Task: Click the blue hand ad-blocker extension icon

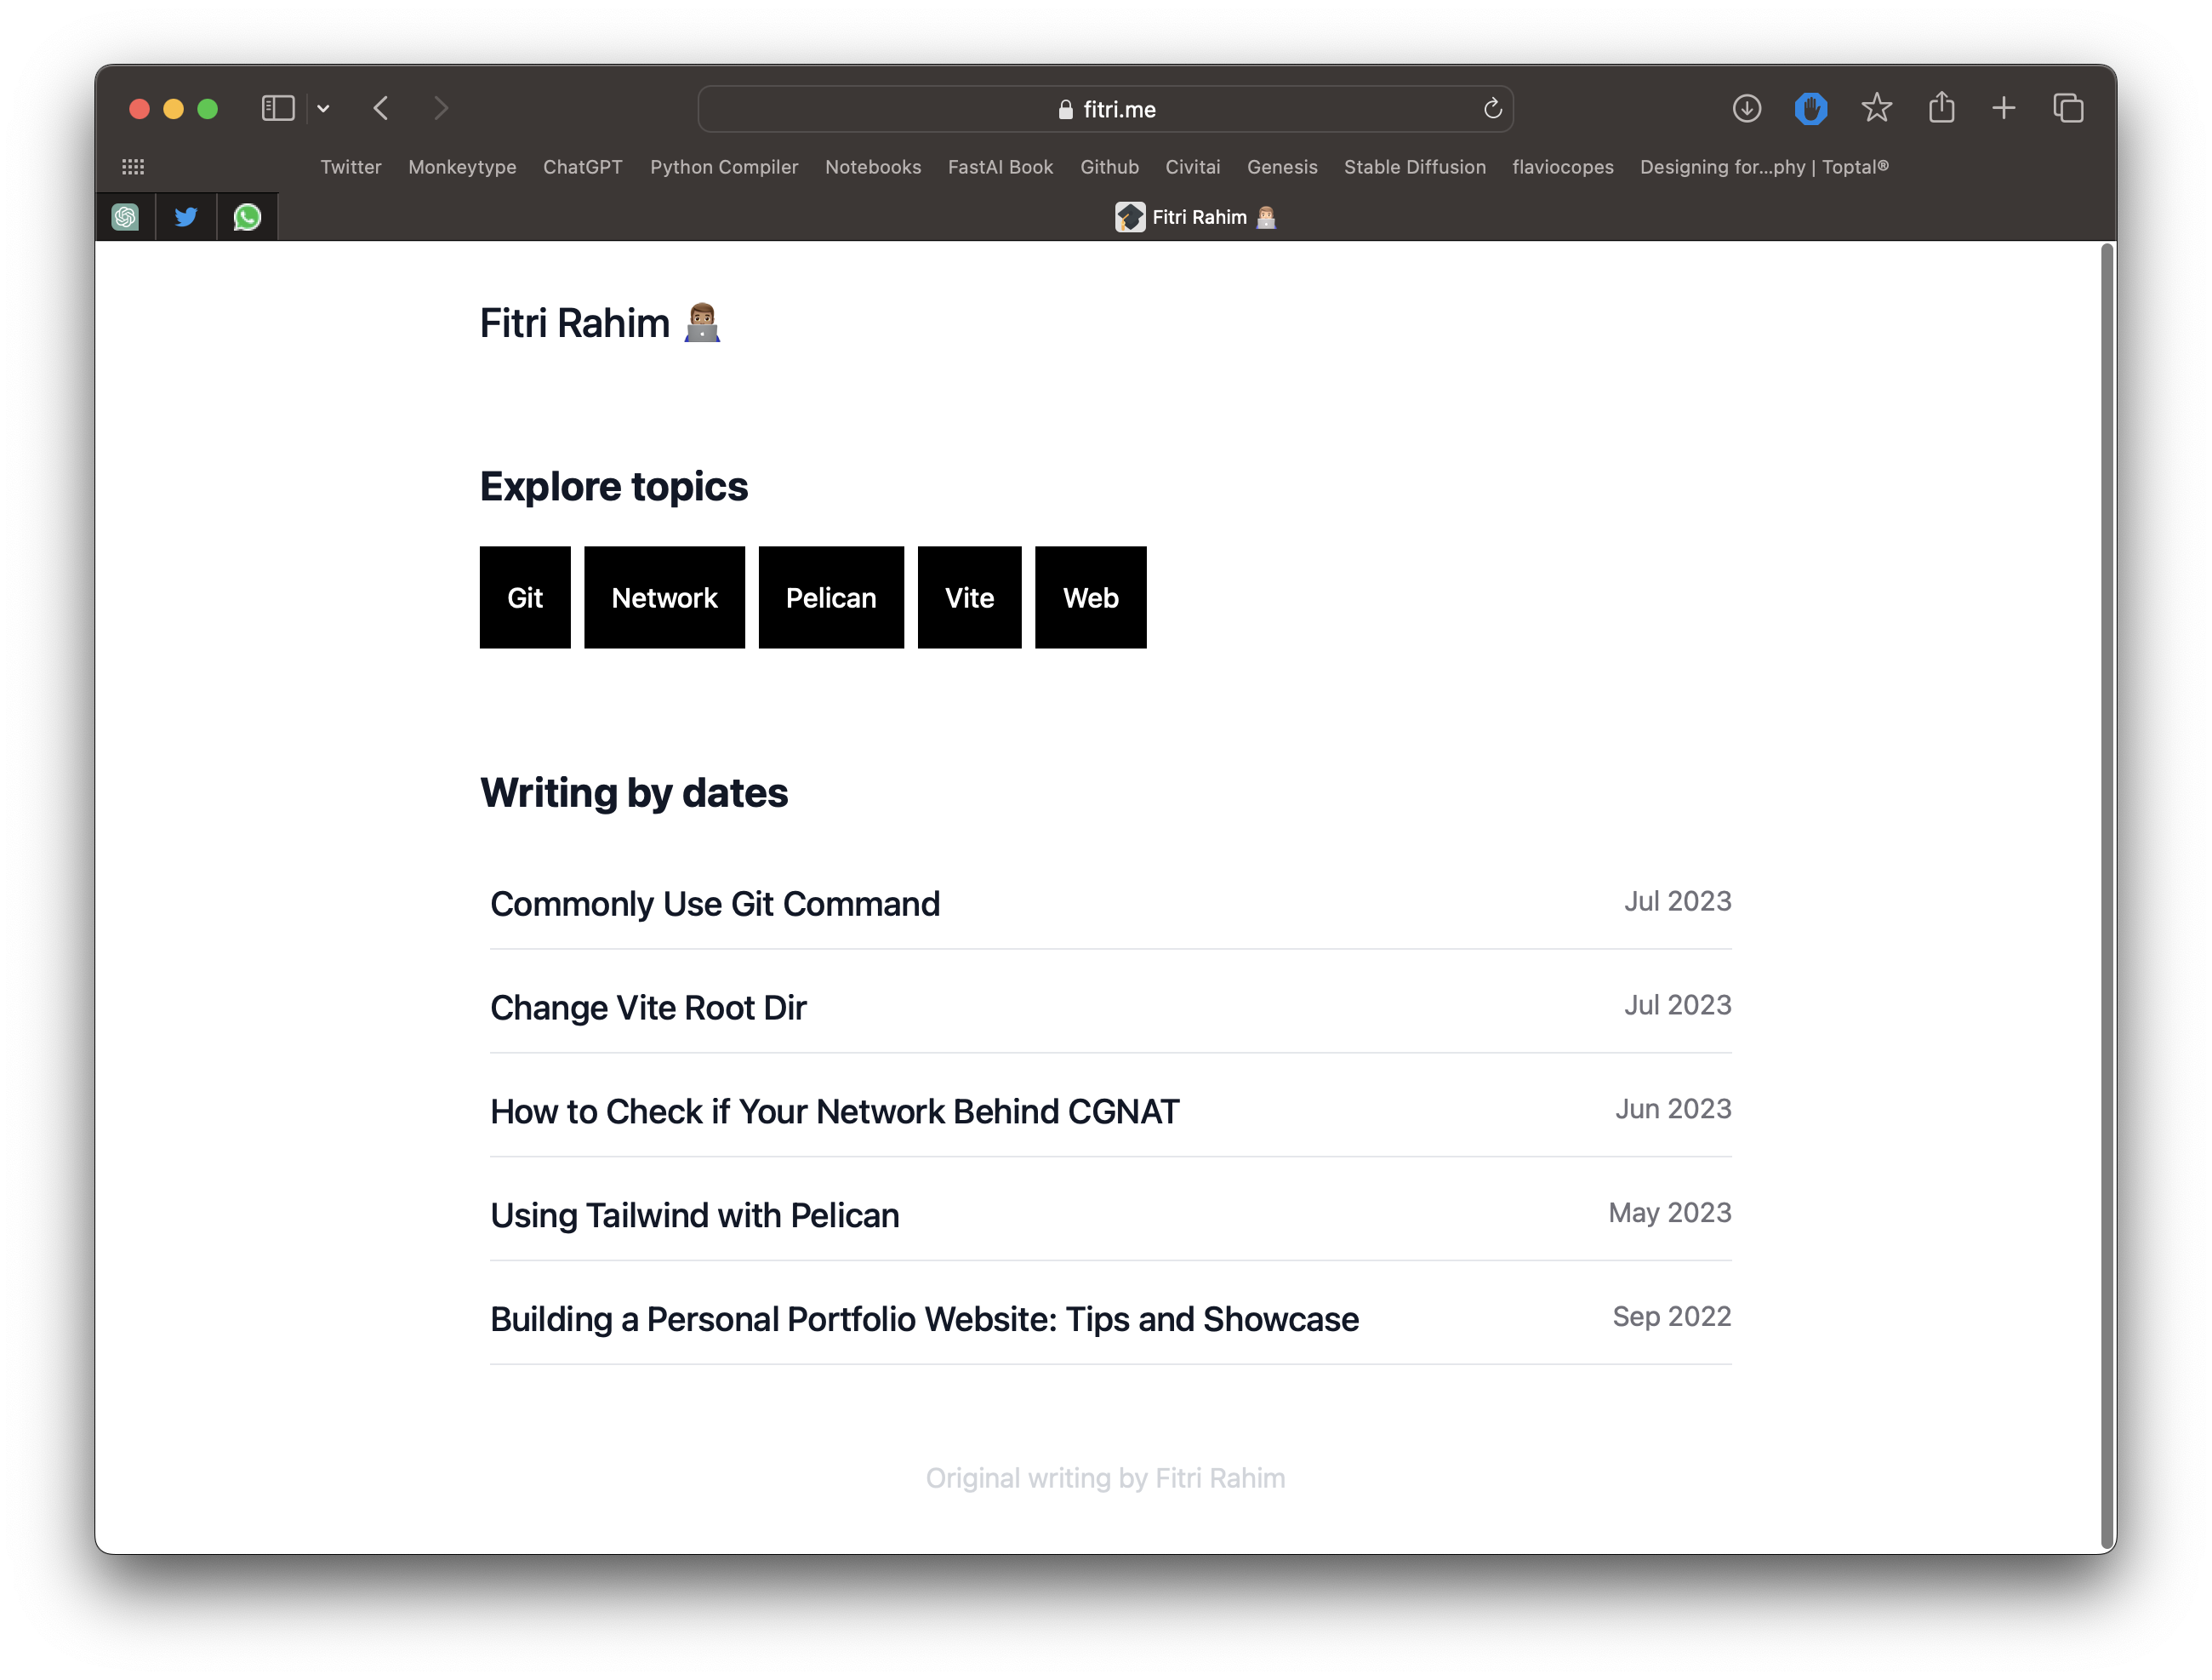Action: pyautogui.click(x=1810, y=108)
